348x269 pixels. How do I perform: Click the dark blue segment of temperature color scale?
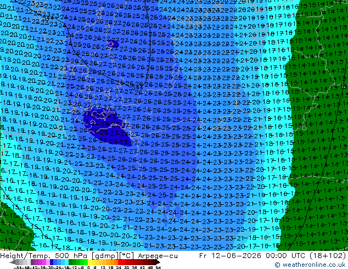tap(52, 262)
